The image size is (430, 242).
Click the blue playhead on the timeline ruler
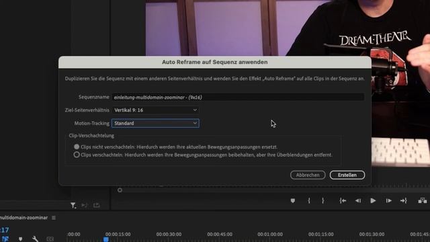click(106, 239)
